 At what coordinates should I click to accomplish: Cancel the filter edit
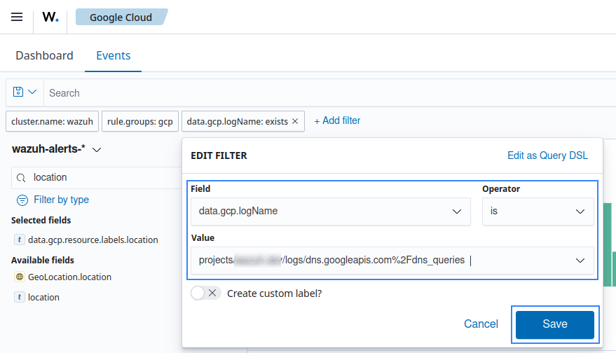(x=481, y=324)
